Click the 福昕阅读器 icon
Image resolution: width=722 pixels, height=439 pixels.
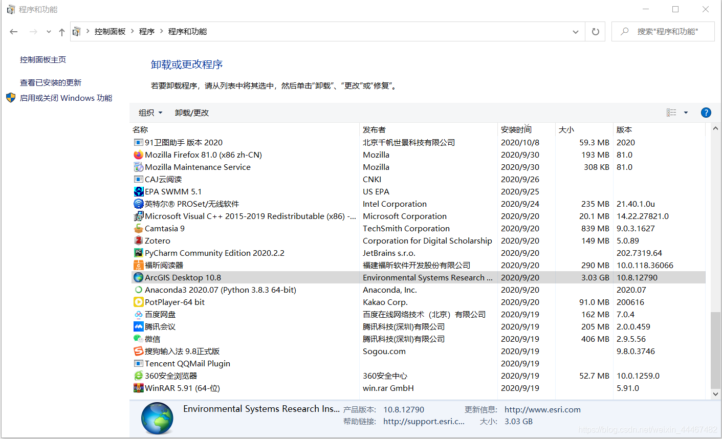pos(138,265)
